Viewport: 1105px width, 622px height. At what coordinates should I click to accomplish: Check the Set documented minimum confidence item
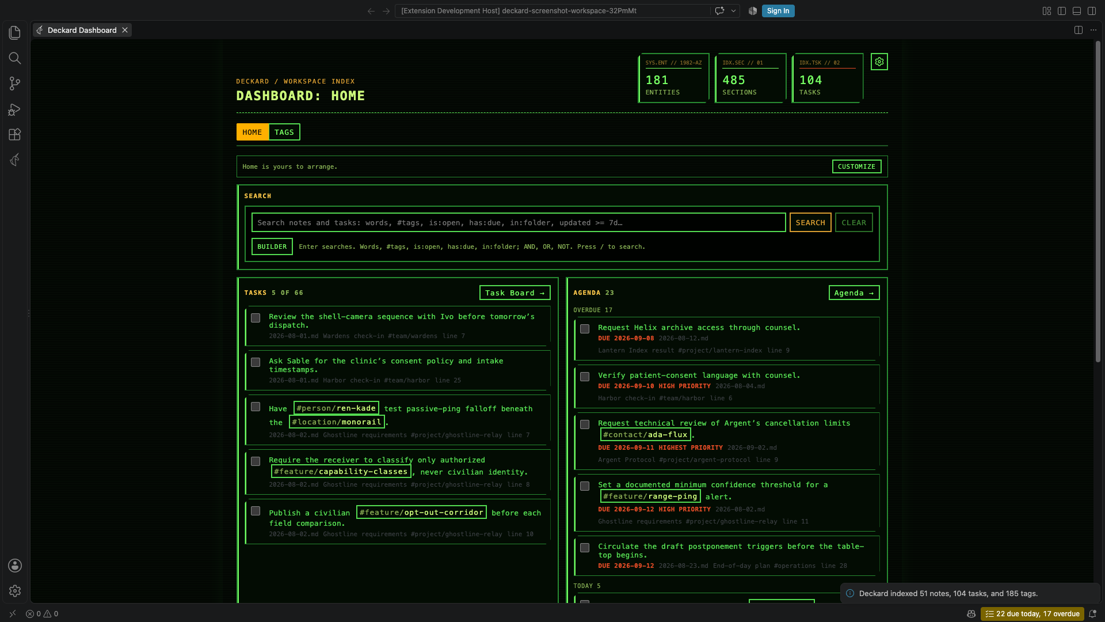point(585,486)
